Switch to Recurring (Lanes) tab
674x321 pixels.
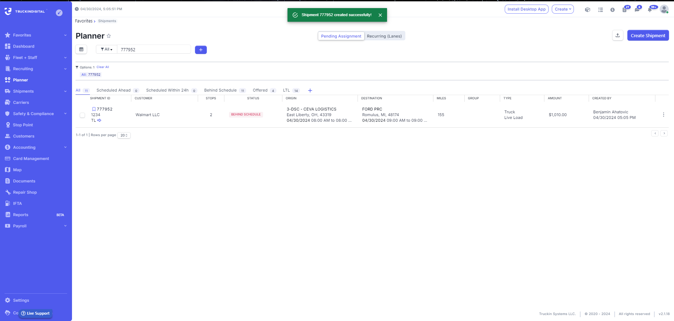point(384,36)
